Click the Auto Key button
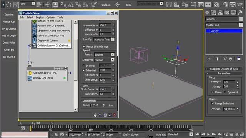The width and height of the screenshot is (246, 138). tap(161, 135)
